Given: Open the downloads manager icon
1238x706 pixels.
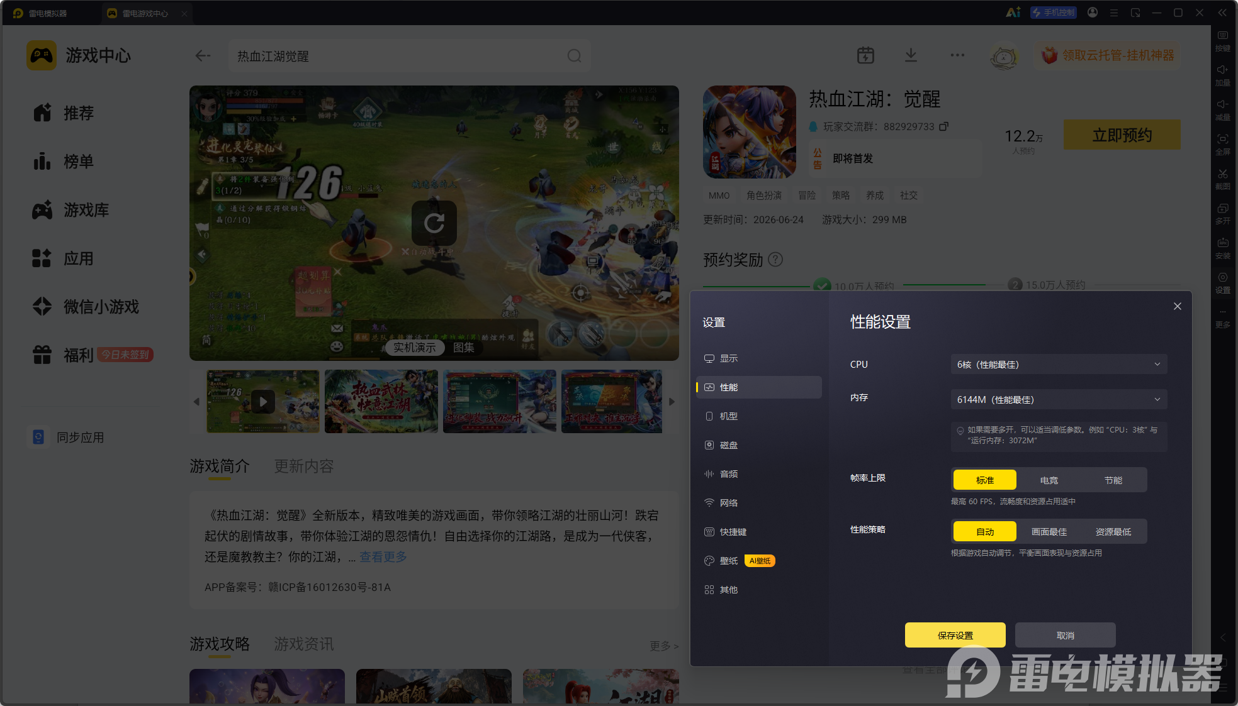Looking at the screenshot, I should click(911, 55).
